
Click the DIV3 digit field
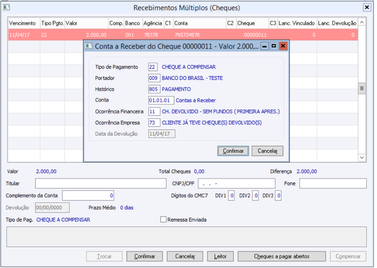click(278, 195)
